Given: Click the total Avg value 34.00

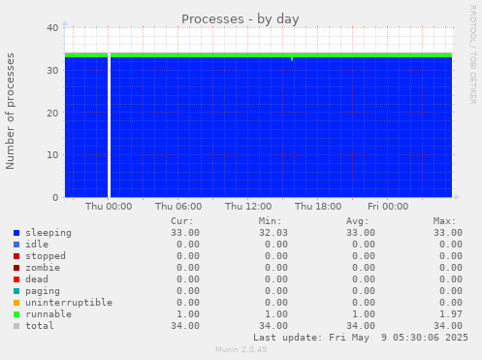Looking at the screenshot, I should click(x=361, y=326).
